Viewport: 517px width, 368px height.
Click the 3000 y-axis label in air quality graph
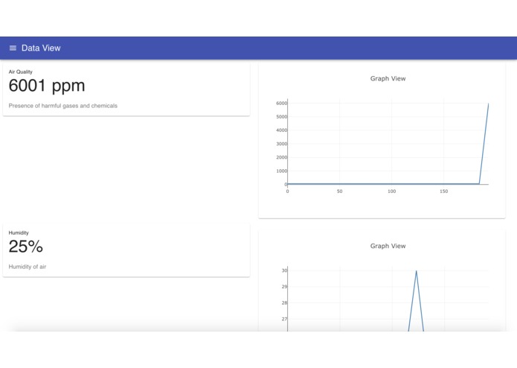tap(282, 144)
